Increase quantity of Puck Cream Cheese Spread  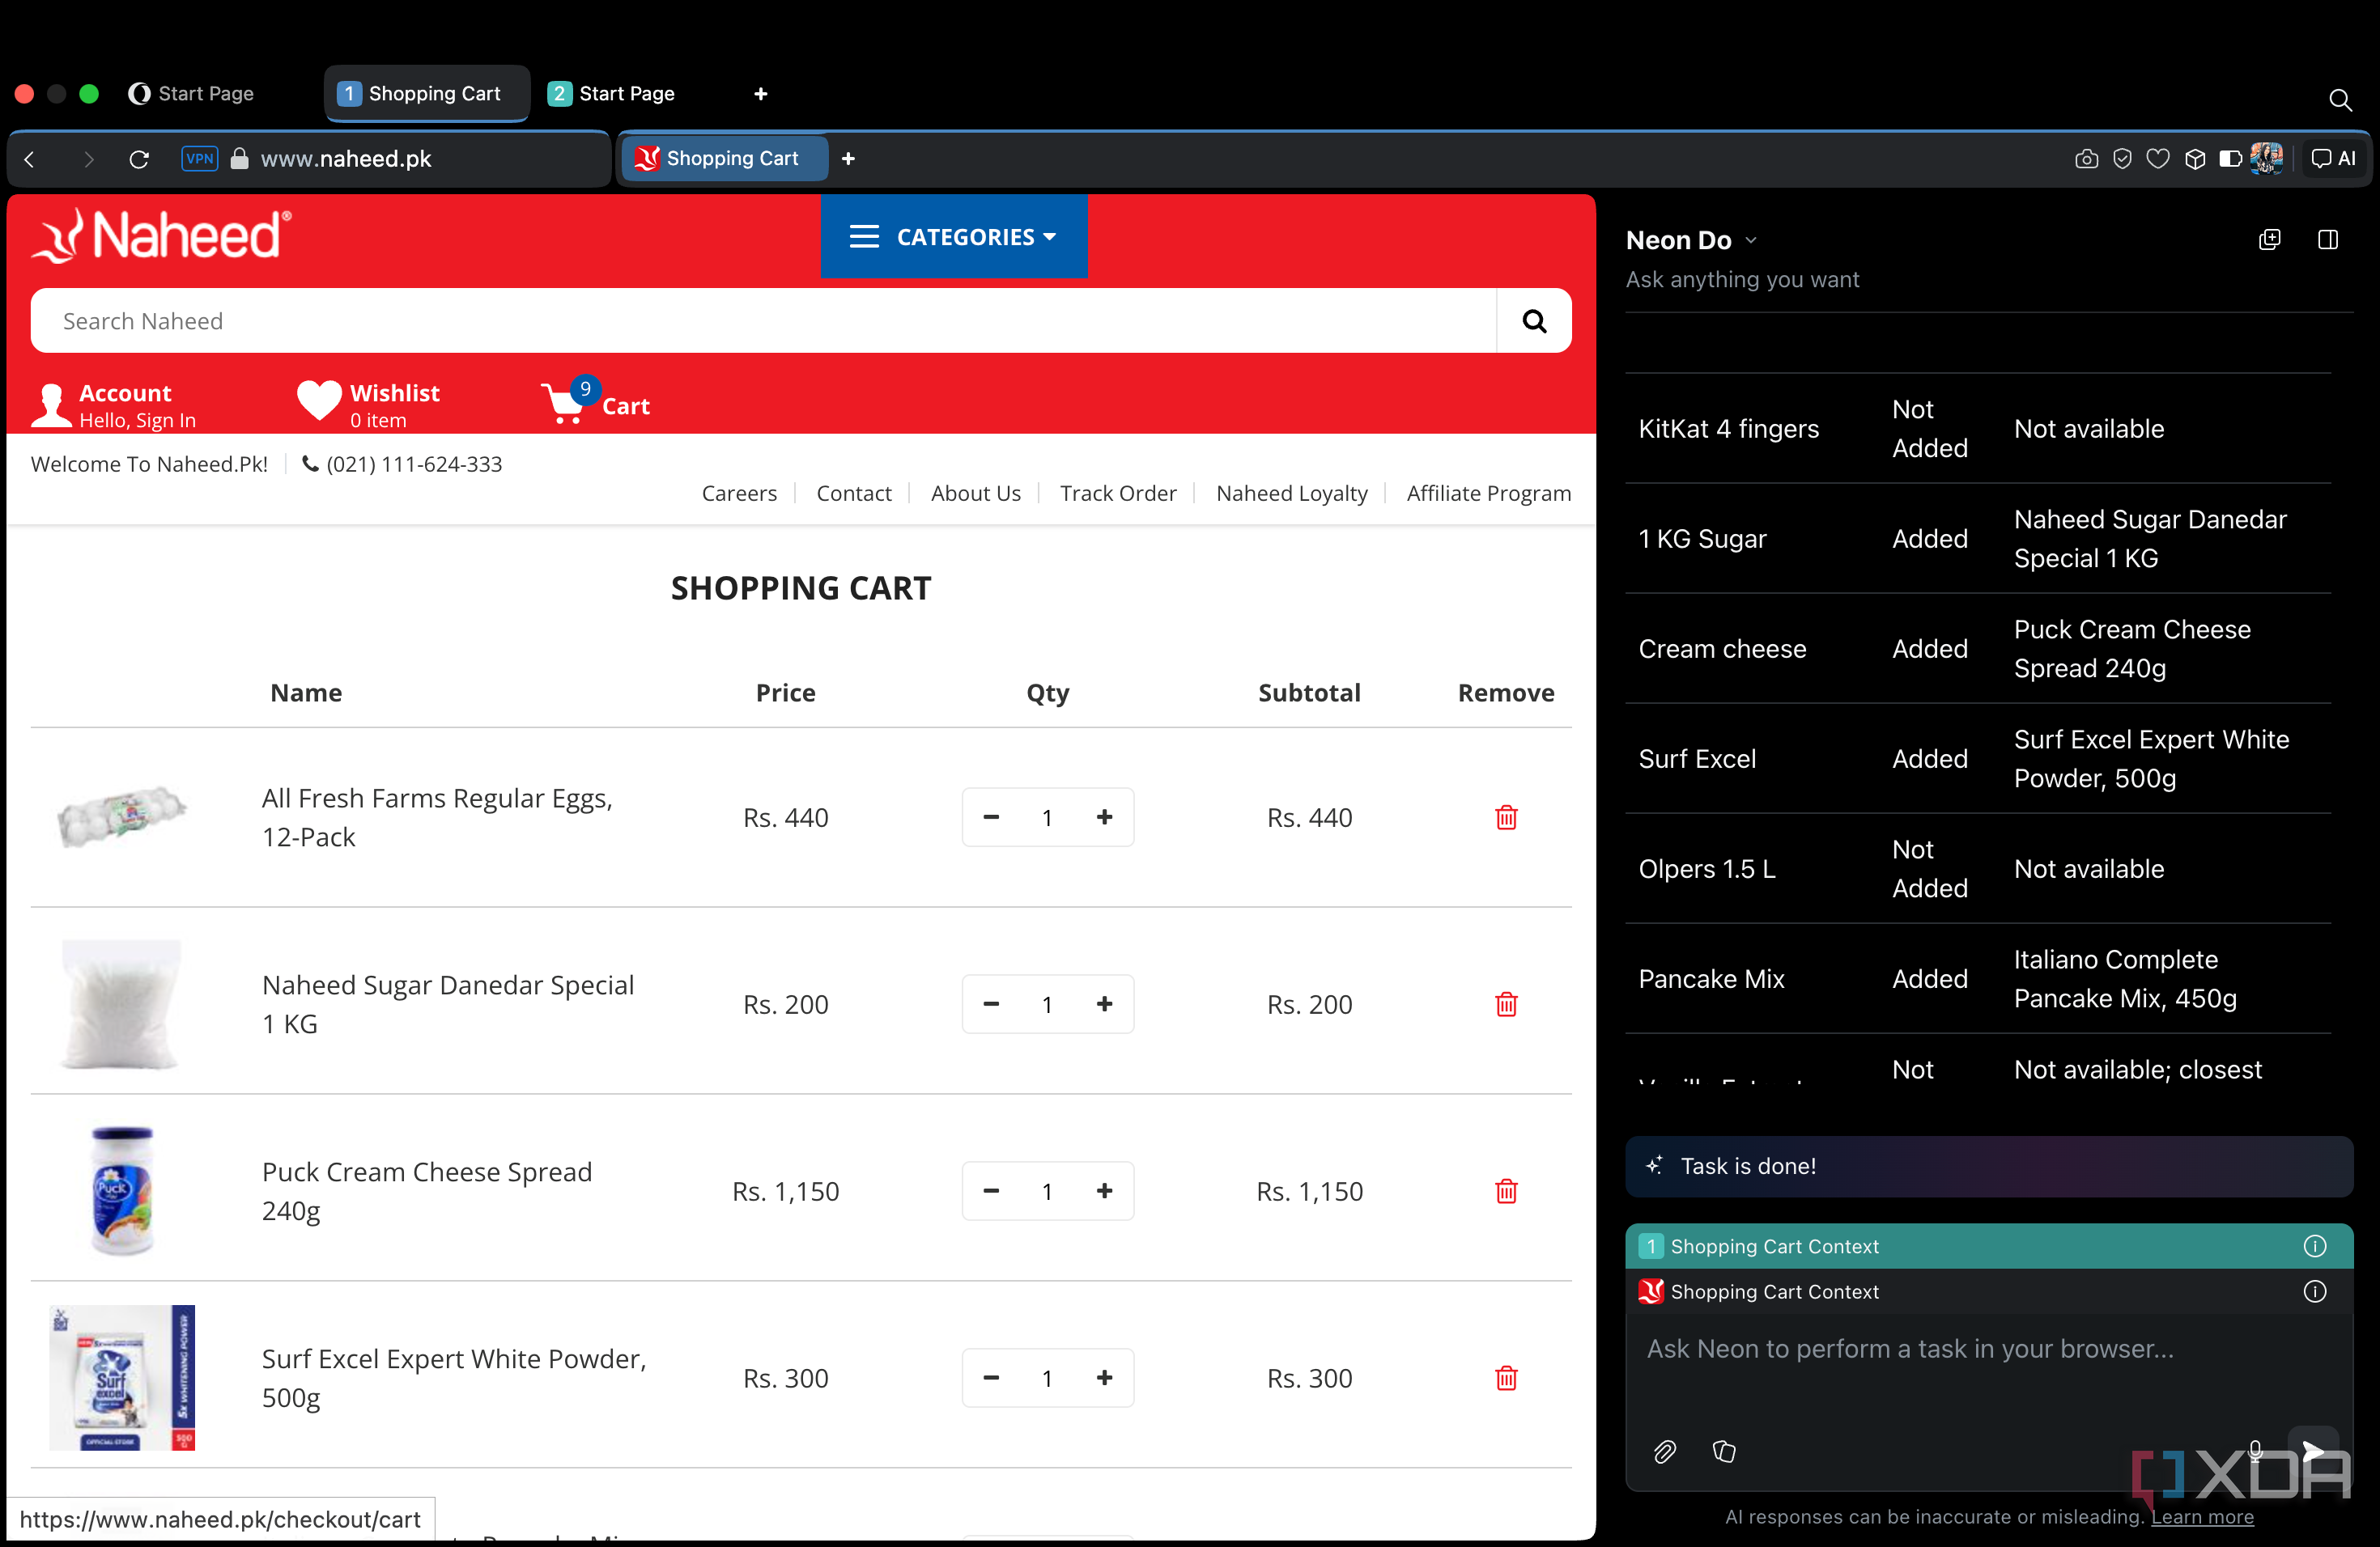(x=1104, y=1190)
